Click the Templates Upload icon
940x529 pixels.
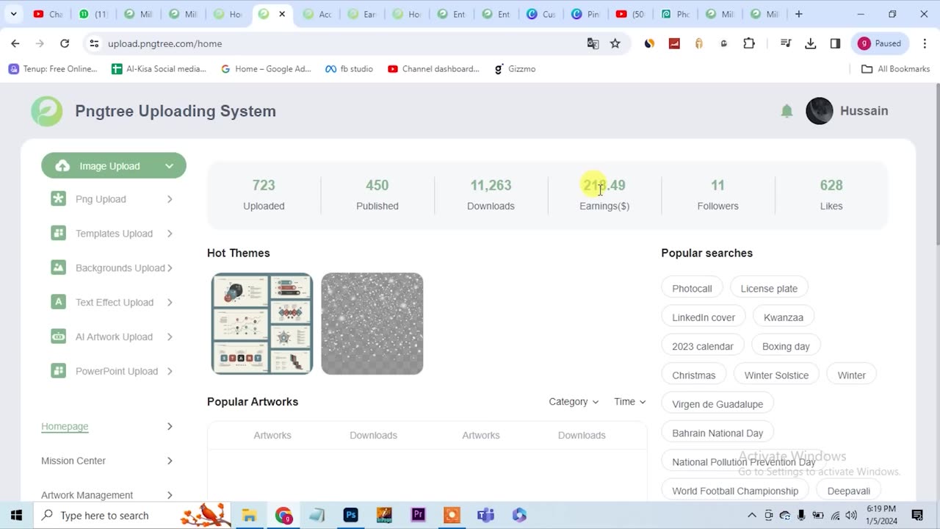pos(58,234)
